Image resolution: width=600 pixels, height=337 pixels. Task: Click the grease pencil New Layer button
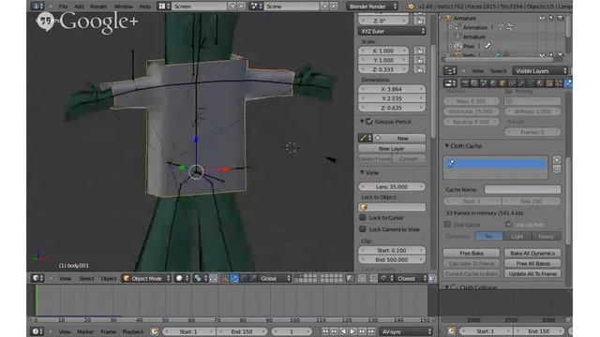(x=392, y=149)
